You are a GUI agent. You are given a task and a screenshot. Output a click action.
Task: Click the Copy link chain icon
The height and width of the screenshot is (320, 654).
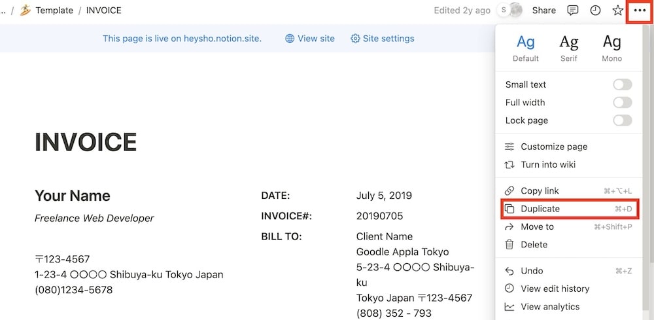pyautogui.click(x=509, y=190)
